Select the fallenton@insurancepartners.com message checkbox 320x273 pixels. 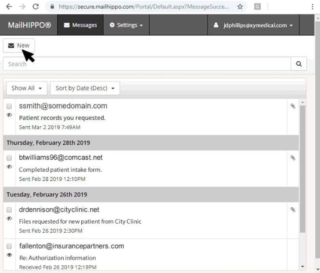(9, 246)
